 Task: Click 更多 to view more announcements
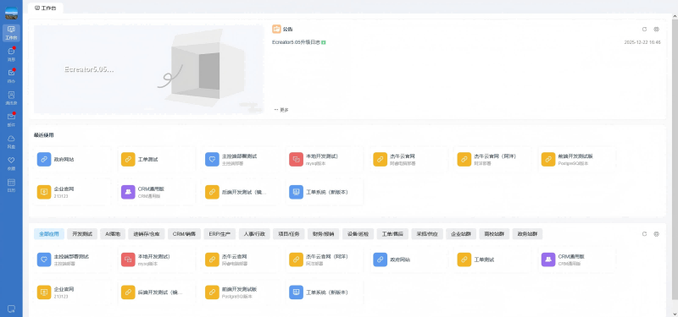click(281, 110)
